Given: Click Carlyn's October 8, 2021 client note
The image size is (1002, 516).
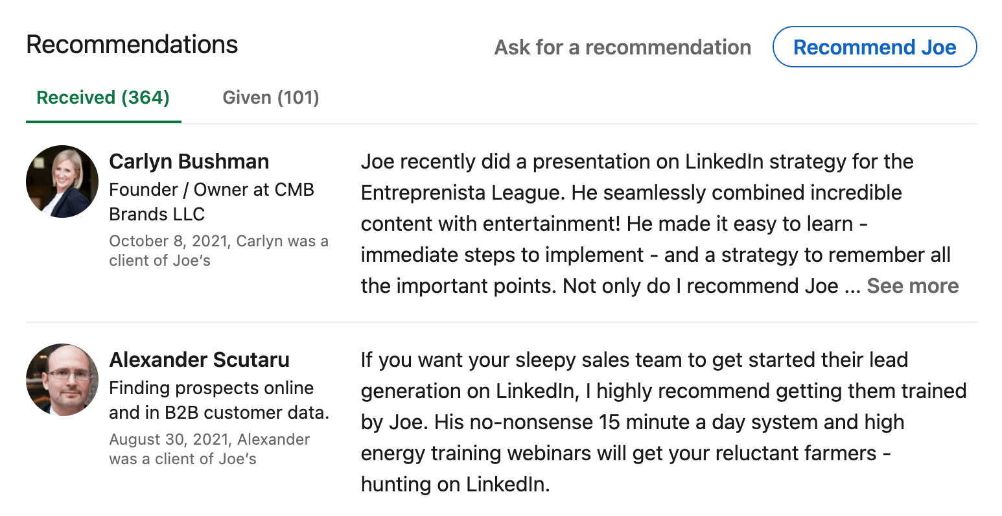Looking at the screenshot, I should [218, 250].
